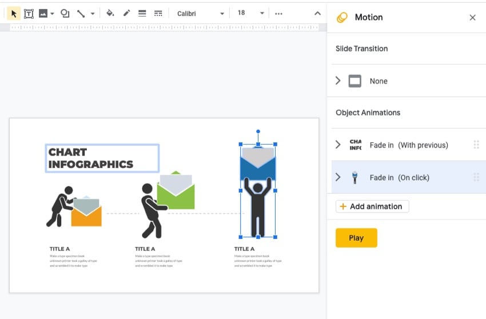Open the Border dash style options
The image size is (486, 319).
click(x=158, y=13)
